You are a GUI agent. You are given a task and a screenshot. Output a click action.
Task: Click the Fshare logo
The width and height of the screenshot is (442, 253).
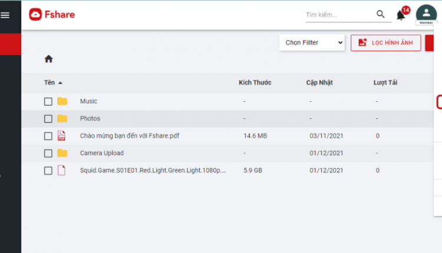click(x=52, y=14)
